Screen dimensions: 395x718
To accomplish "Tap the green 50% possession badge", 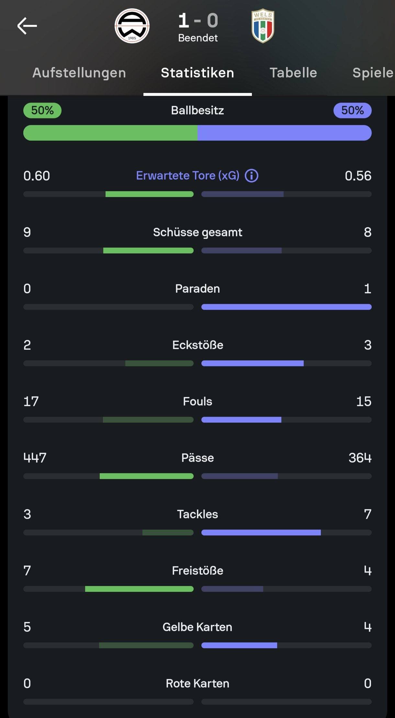I will coord(42,110).
